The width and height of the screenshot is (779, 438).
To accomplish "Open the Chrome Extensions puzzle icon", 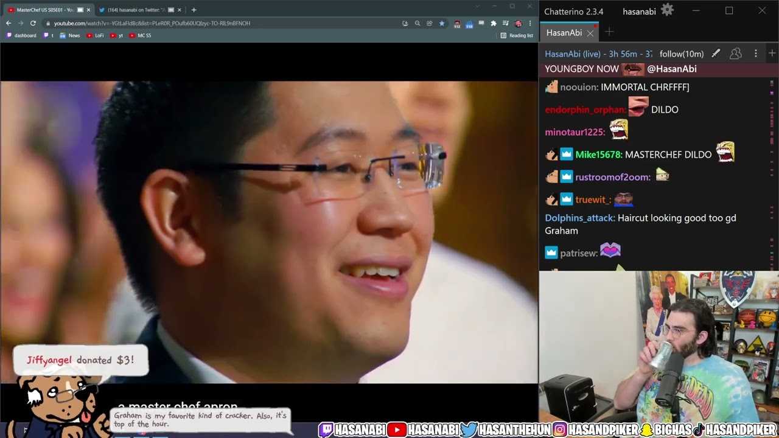I will pyautogui.click(x=494, y=23).
